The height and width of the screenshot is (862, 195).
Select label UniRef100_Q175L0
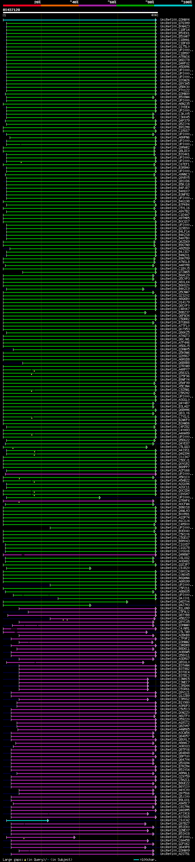175,46
